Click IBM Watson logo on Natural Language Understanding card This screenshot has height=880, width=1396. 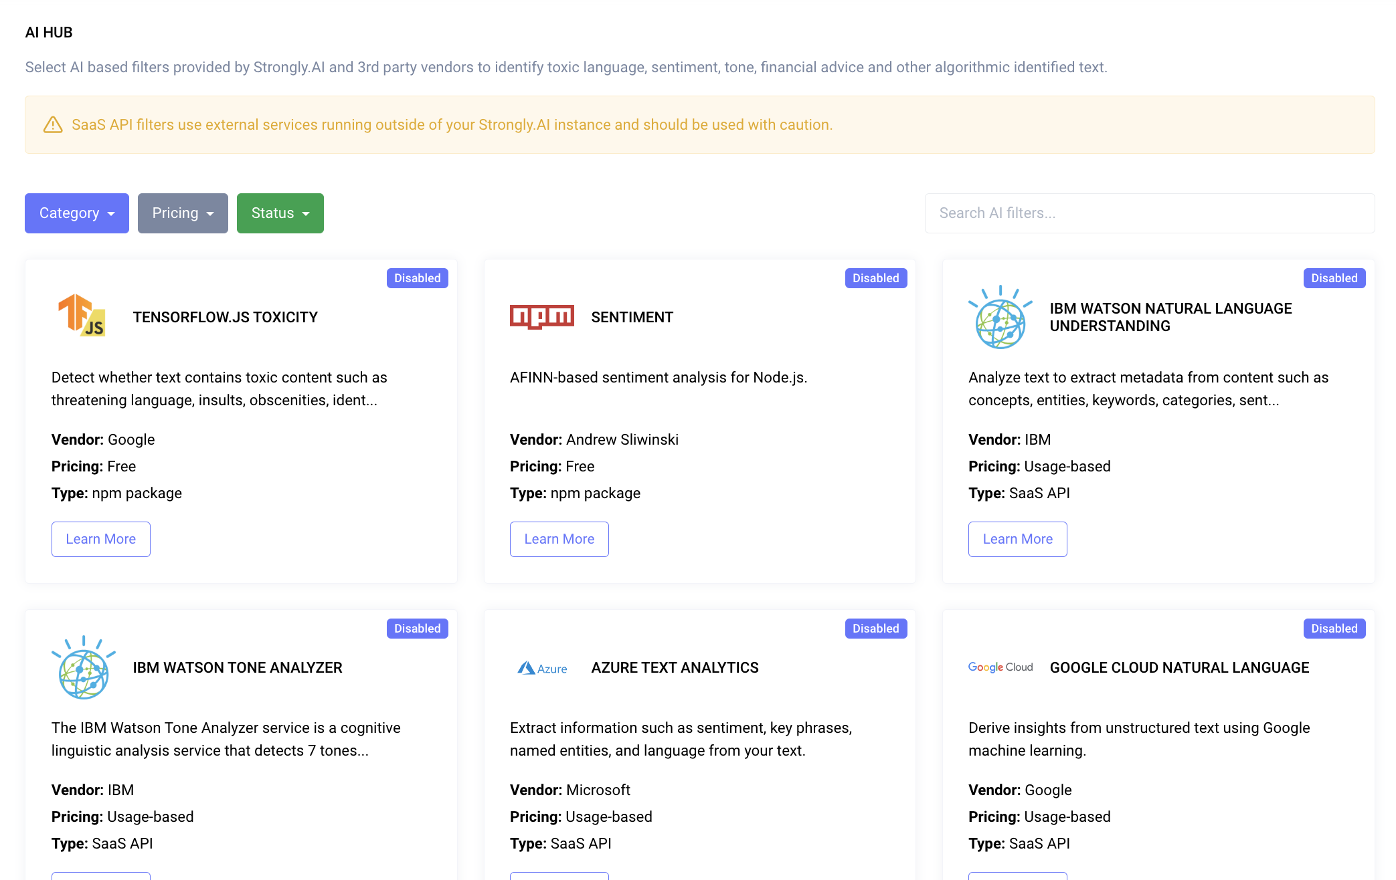pos(1000,317)
